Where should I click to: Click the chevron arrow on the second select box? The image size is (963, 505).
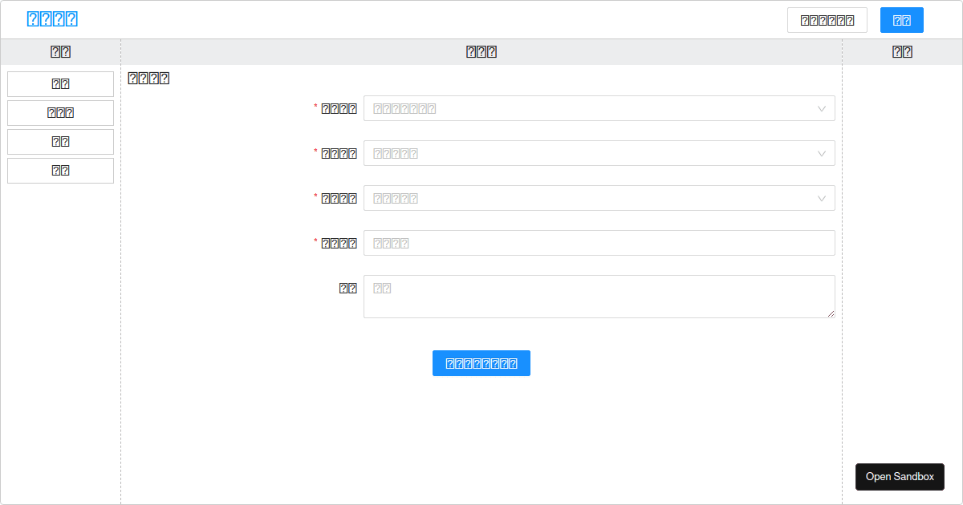tap(821, 153)
